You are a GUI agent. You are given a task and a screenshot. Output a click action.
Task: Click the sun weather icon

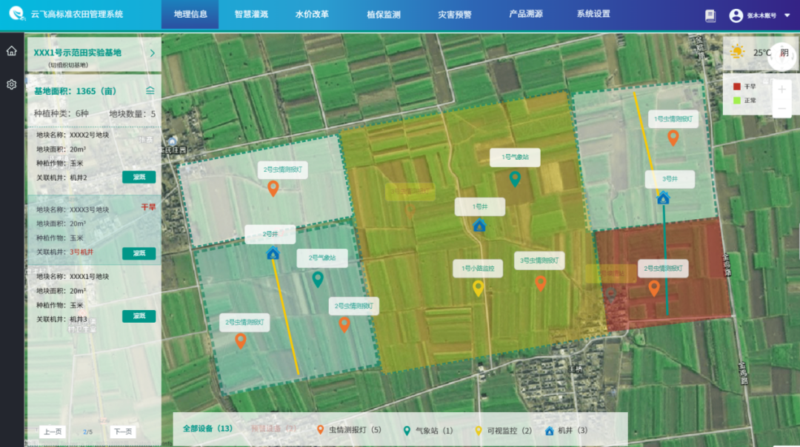coord(737,52)
